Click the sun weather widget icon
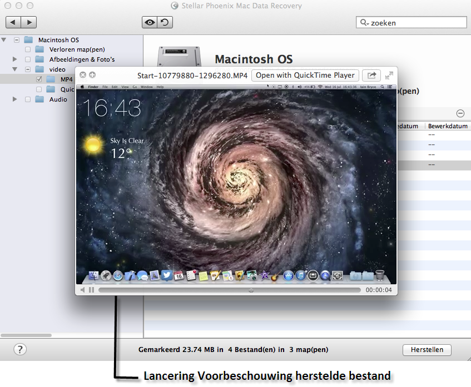The height and width of the screenshot is (387, 471). click(x=93, y=144)
